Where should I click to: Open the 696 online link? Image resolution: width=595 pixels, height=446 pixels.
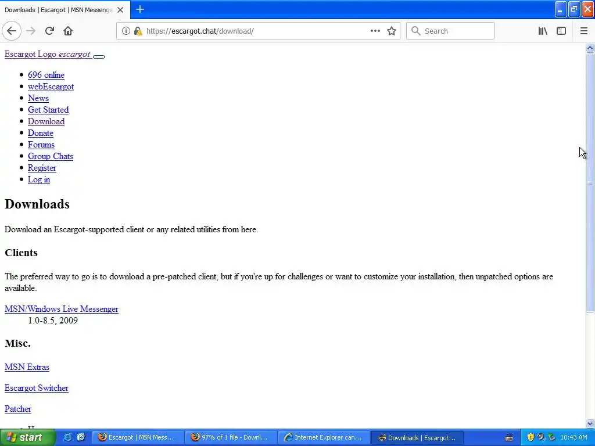(46, 75)
